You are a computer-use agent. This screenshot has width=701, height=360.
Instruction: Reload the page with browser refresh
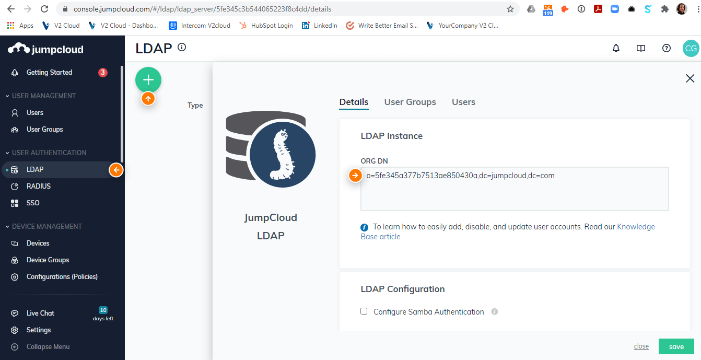click(x=44, y=9)
